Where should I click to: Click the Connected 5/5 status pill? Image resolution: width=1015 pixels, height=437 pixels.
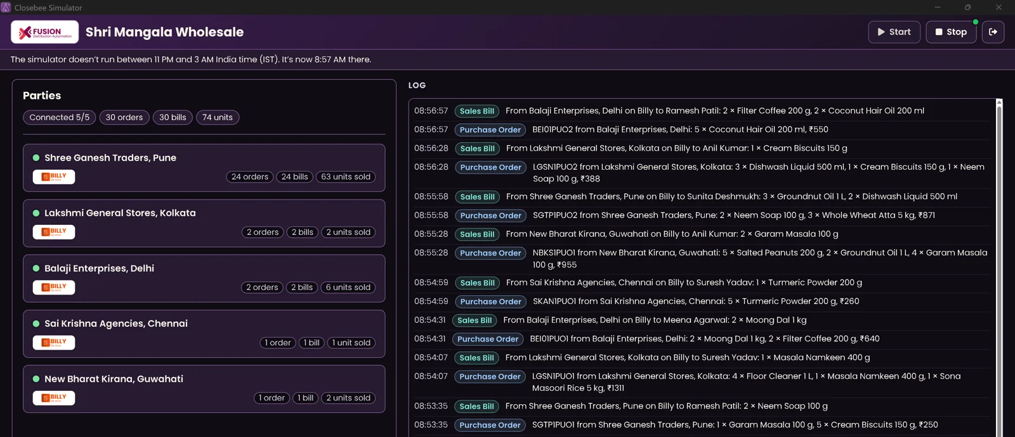pyautogui.click(x=60, y=117)
